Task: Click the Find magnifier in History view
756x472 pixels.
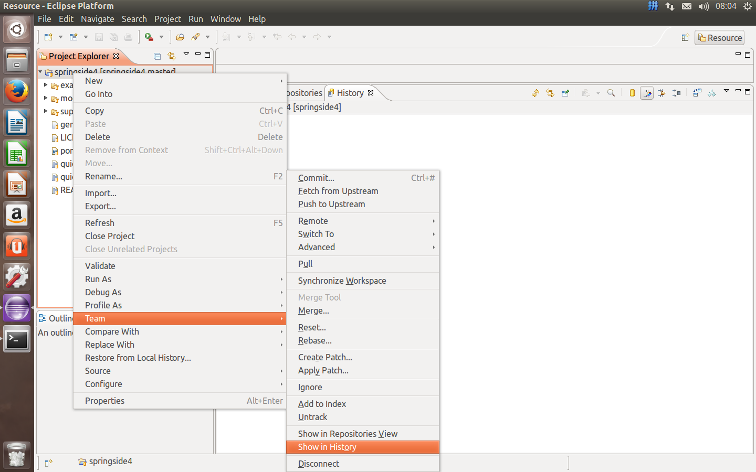Action: [611, 93]
